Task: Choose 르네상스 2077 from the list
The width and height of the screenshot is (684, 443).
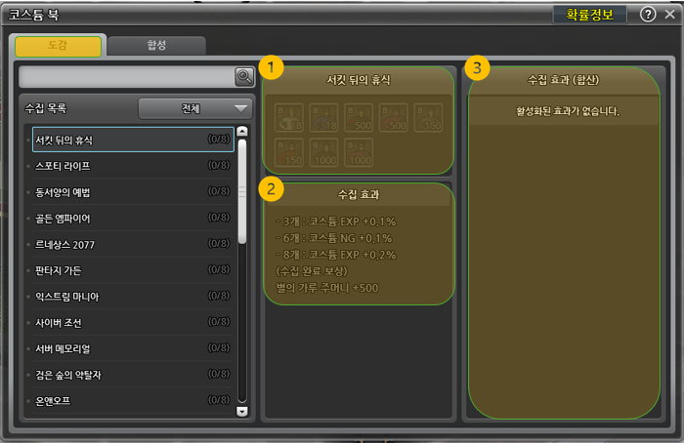Action: (x=133, y=244)
